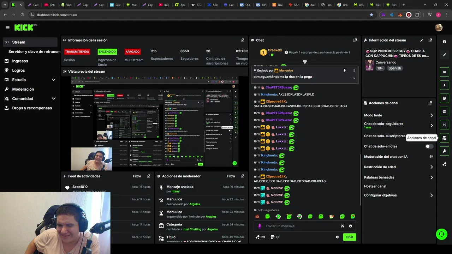452x254 pixels.
Task: Pop out the Acciones de moderador panel
Action: pyautogui.click(x=242, y=176)
